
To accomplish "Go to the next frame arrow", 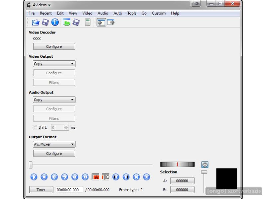I will pos(65,177).
